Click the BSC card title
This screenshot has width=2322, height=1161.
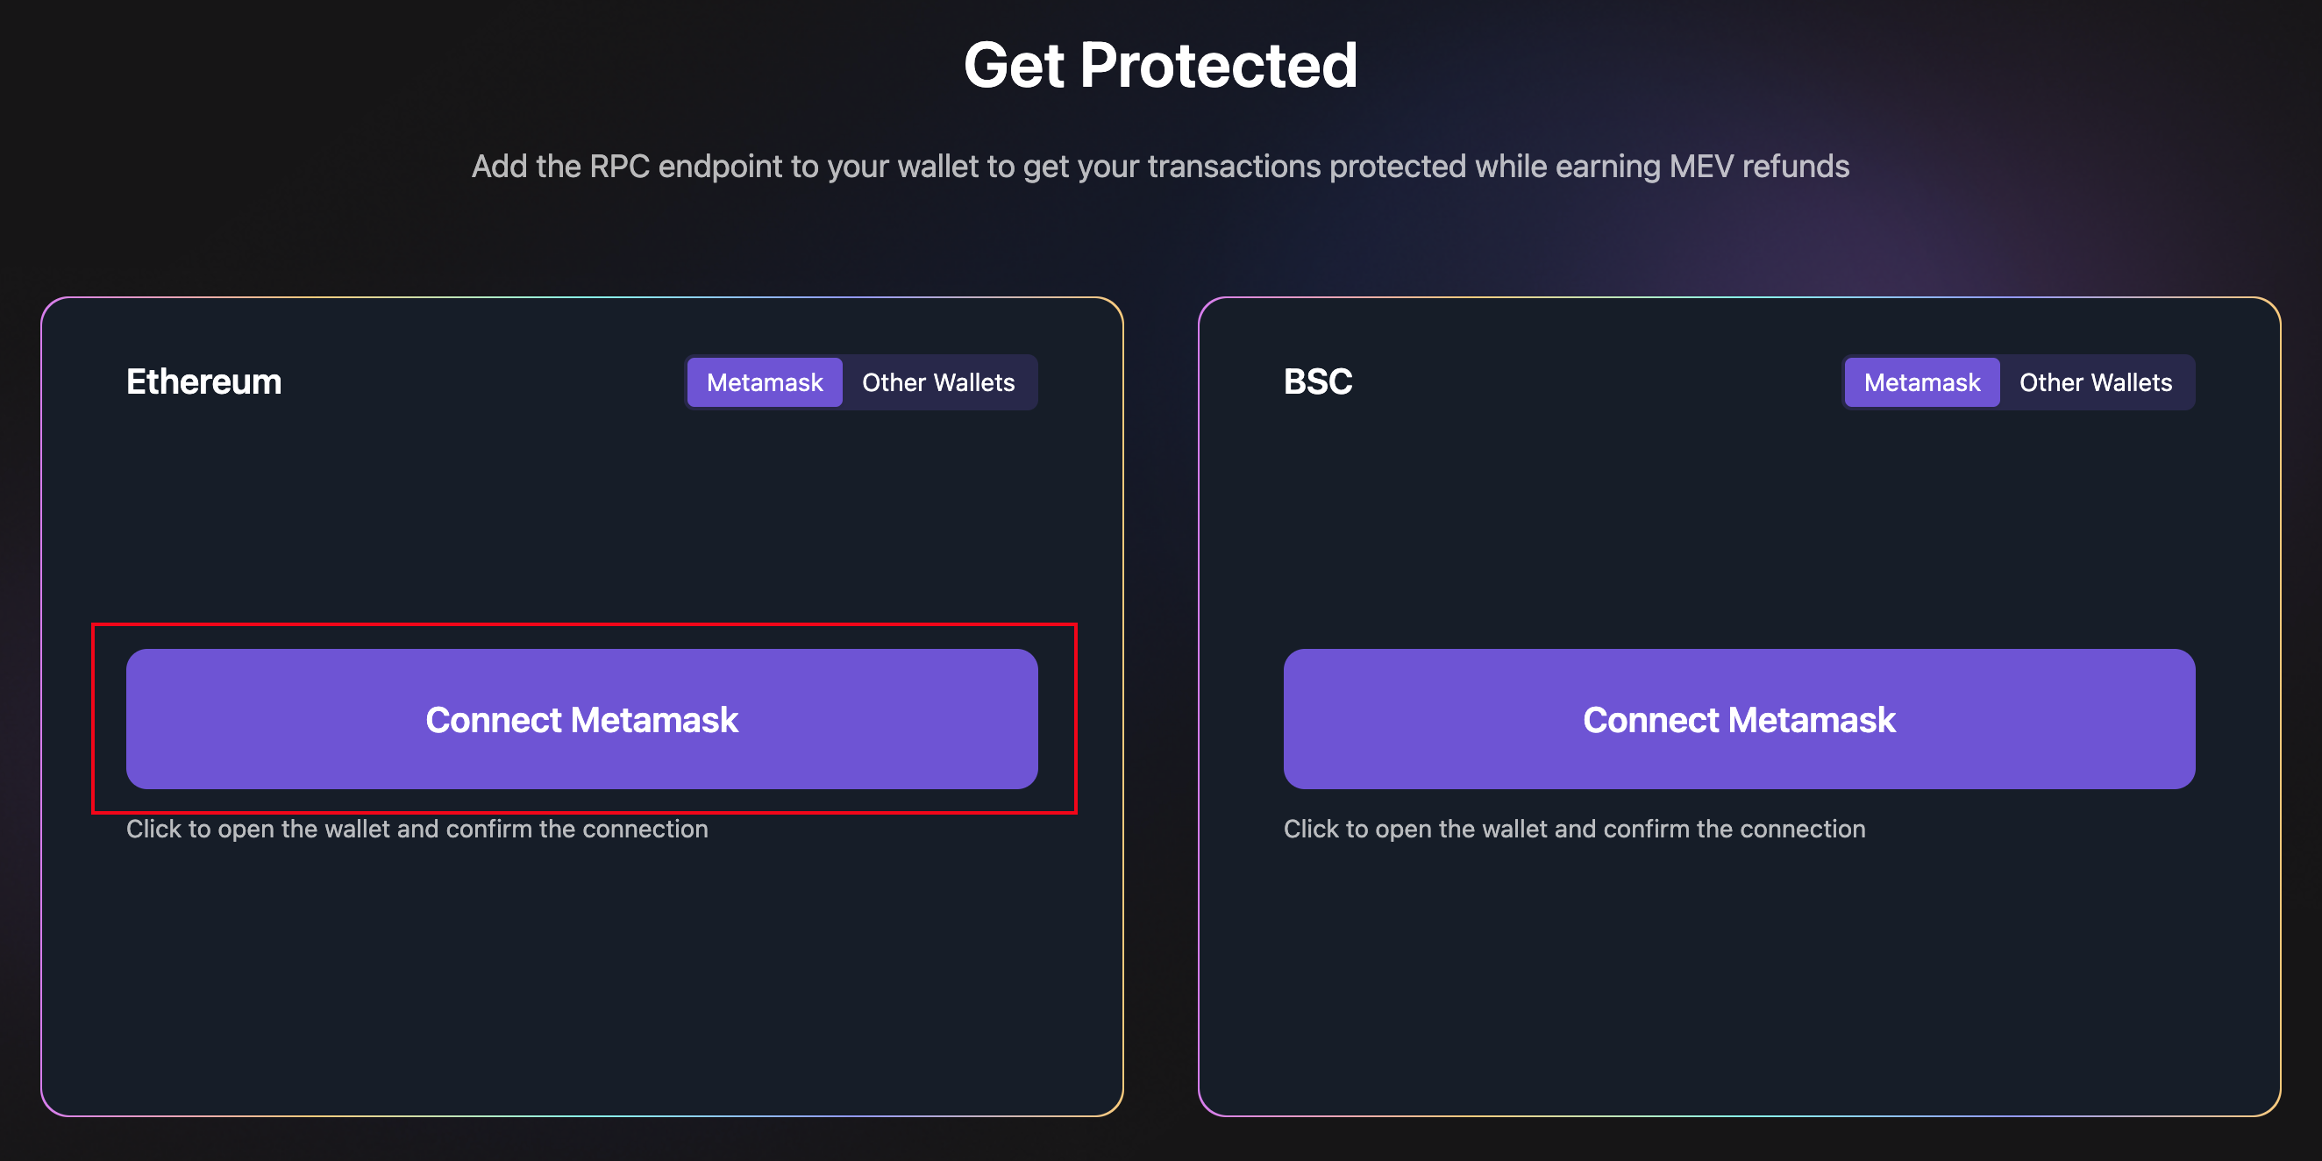[x=1317, y=382]
